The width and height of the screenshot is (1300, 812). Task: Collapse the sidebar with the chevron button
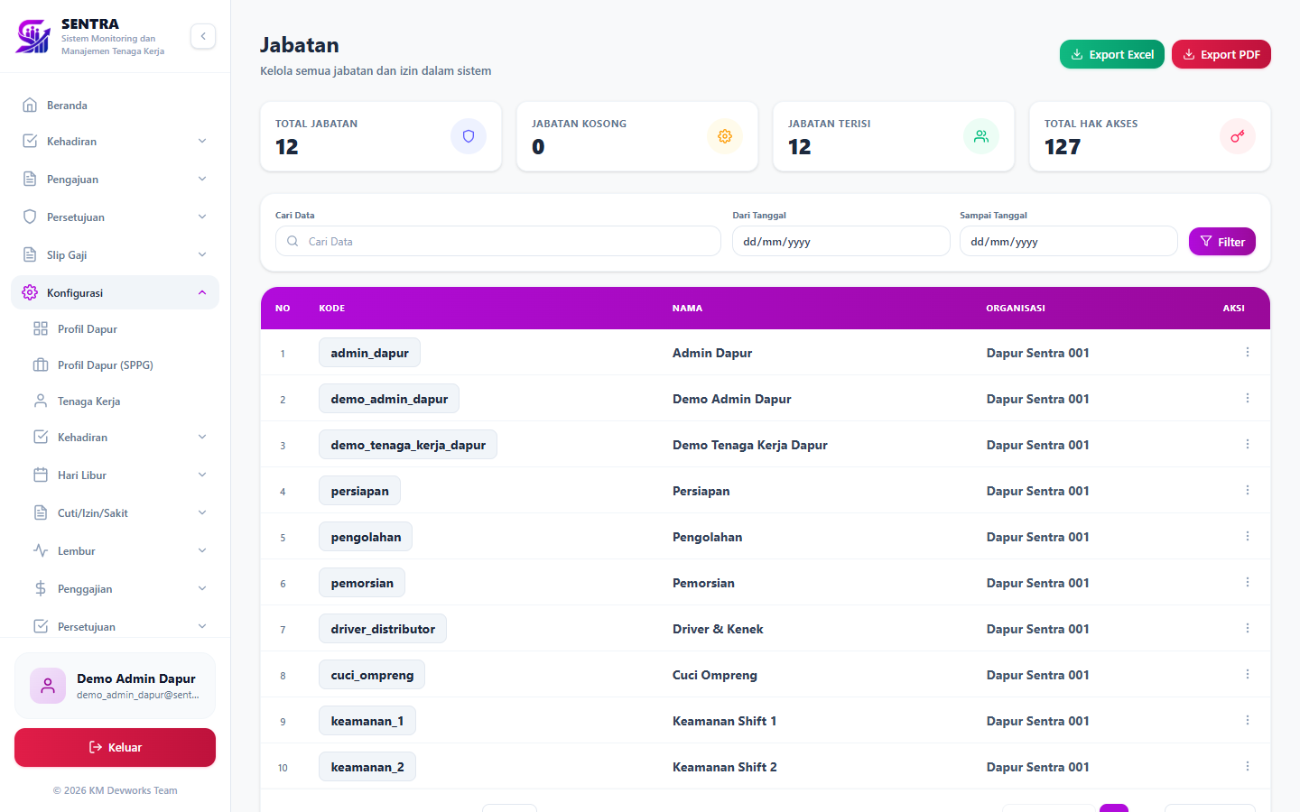click(203, 36)
